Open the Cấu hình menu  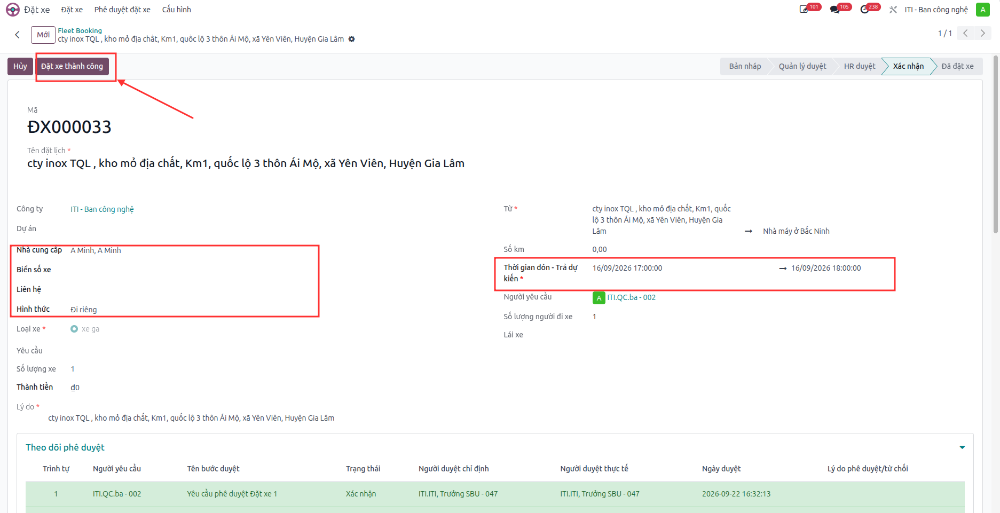pyautogui.click(x=177, y=10)
